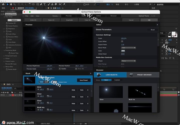Image resolution: width=180 pixels, height=125 pixels.
Task: Select the Selection arrow tool
Action: pos(8,4)
